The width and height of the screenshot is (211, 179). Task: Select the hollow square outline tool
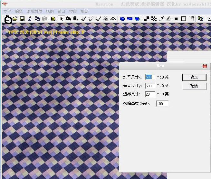tap(183, 19)
